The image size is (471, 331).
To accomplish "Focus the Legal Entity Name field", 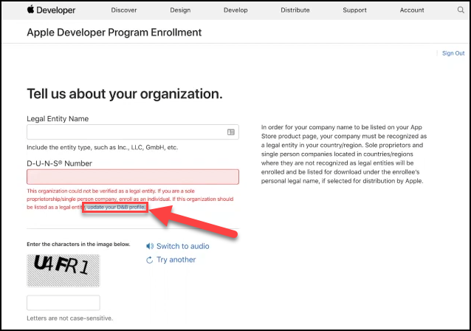I will 126,132.
